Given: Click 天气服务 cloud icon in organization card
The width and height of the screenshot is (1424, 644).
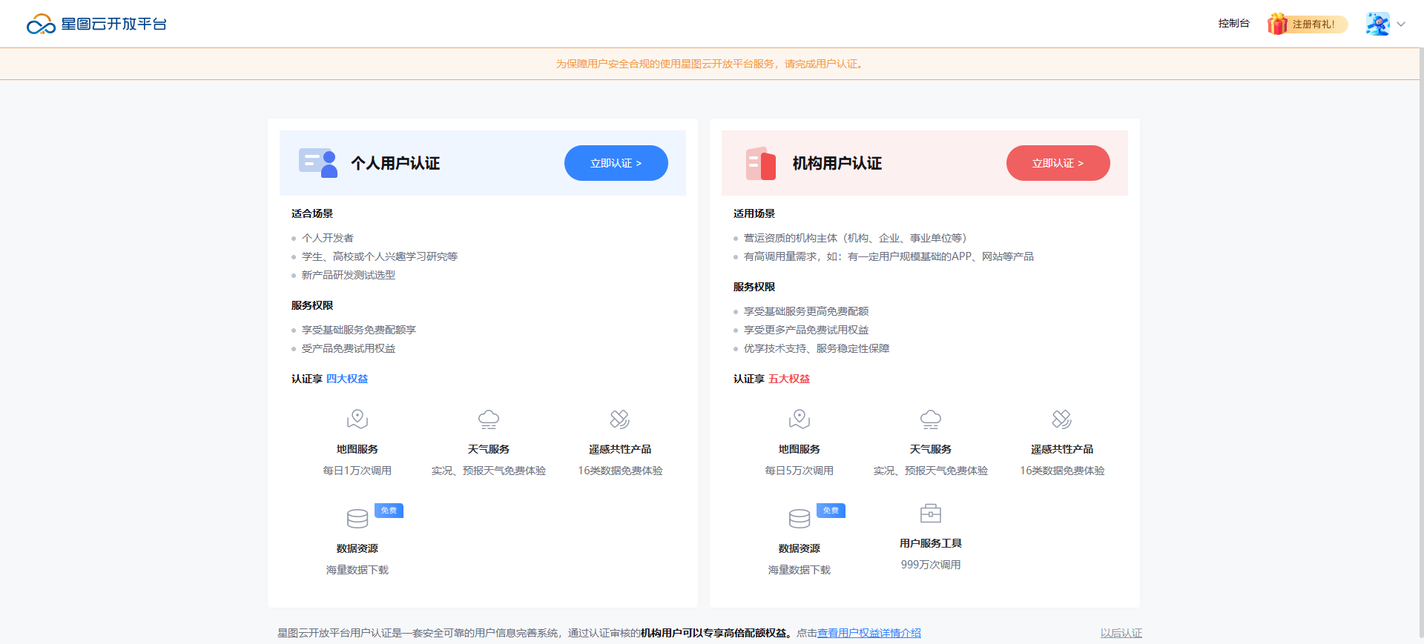Looking at the screenshot, I should pos(930,419).
